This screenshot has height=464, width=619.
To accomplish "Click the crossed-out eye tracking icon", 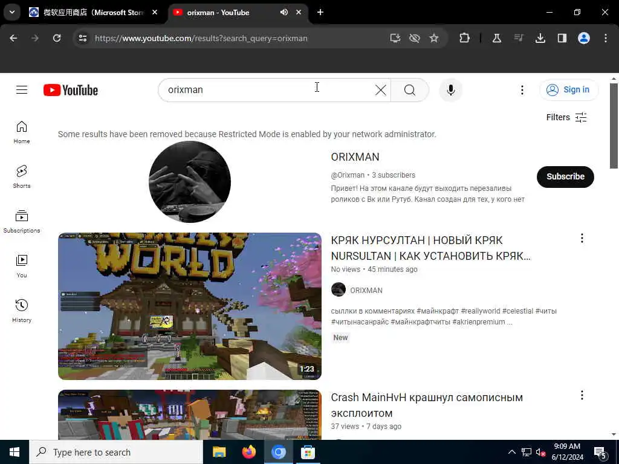I will (415, 38).
